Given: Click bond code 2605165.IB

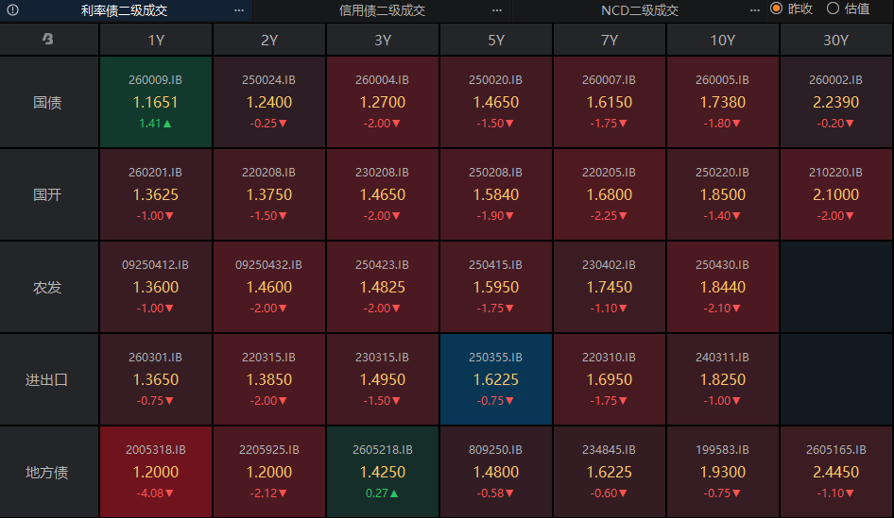Looking at the screenshot, I should pyautogui.click(x=835, y=450).
